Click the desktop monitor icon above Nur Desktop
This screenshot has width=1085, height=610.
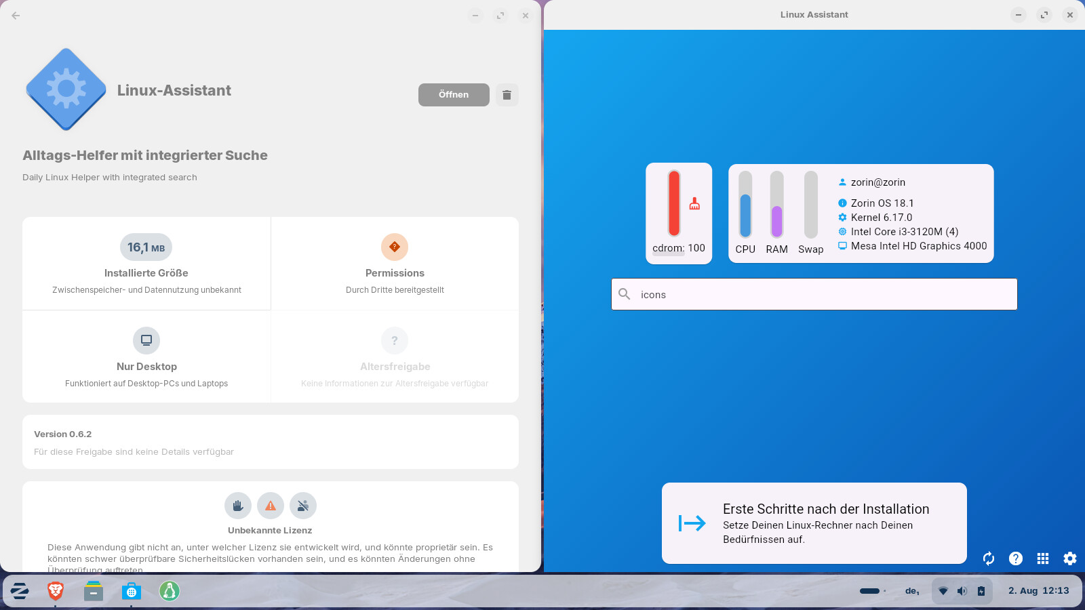click(146, 340)
